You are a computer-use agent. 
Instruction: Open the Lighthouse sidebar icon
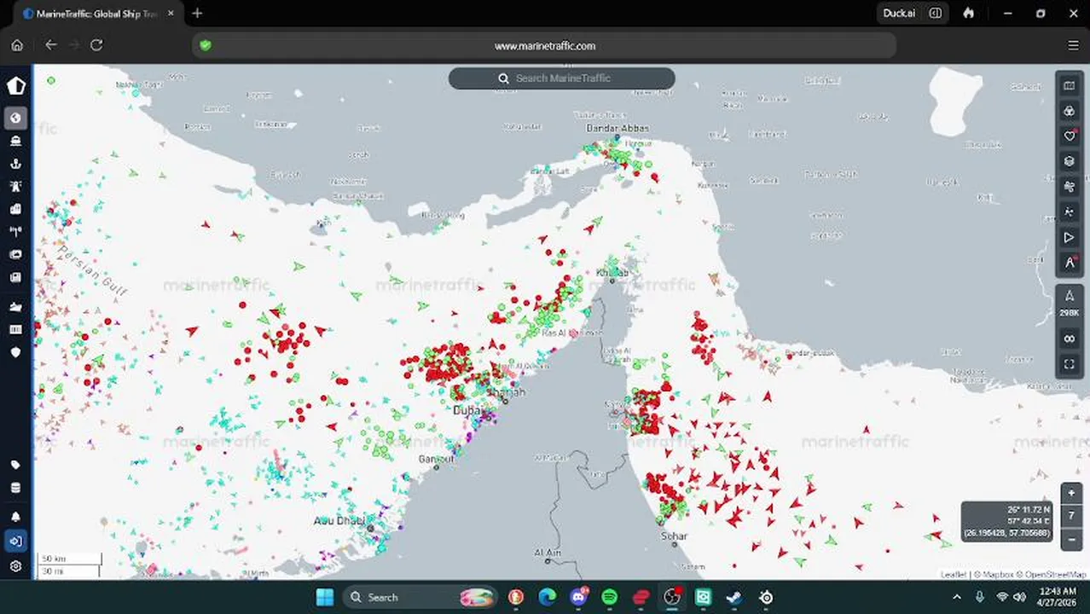(x=15, y=186)
